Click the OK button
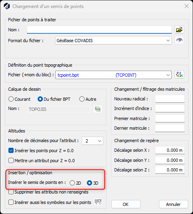Image resolution: width=193 pixels, height=214 pixels. tap(126, 204)
